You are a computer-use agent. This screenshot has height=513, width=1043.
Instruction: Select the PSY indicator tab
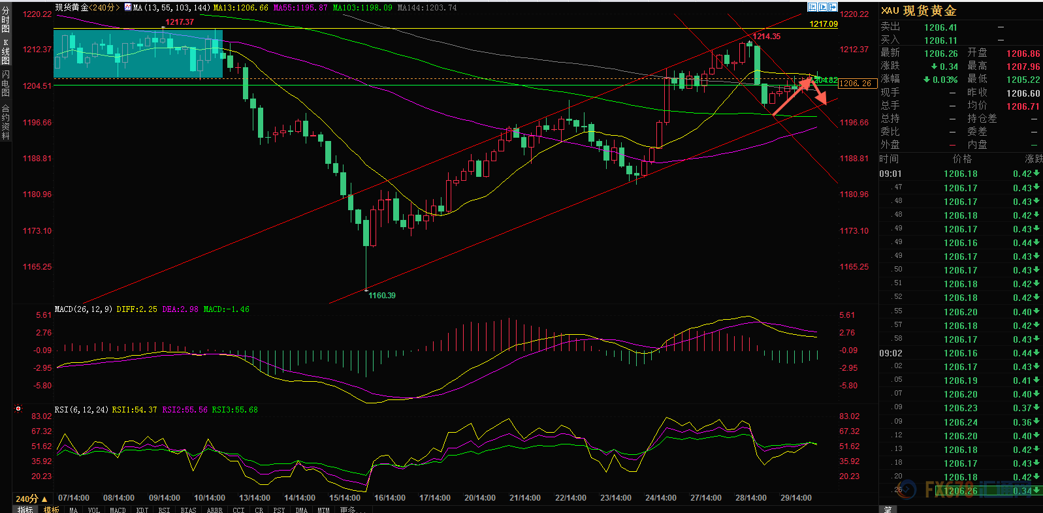279,510
